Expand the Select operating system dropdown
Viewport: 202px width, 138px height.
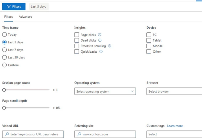(105, 91)
